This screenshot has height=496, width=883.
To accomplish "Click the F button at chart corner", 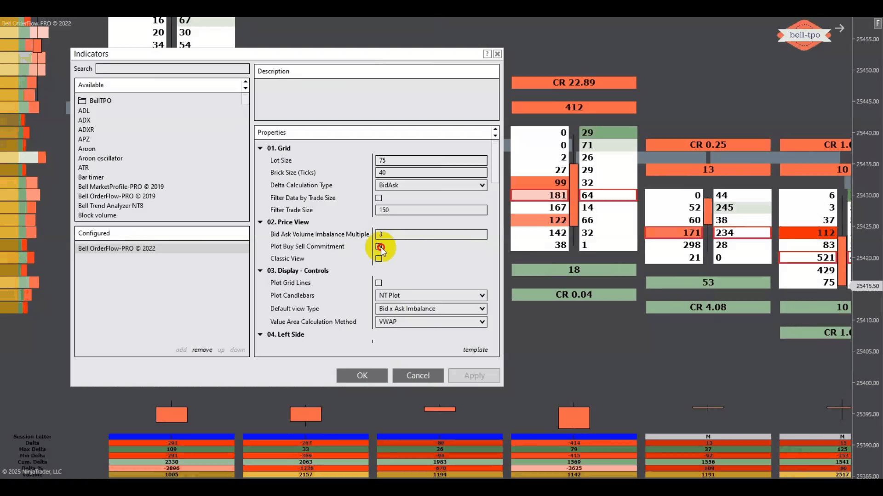I will point(877,23).
